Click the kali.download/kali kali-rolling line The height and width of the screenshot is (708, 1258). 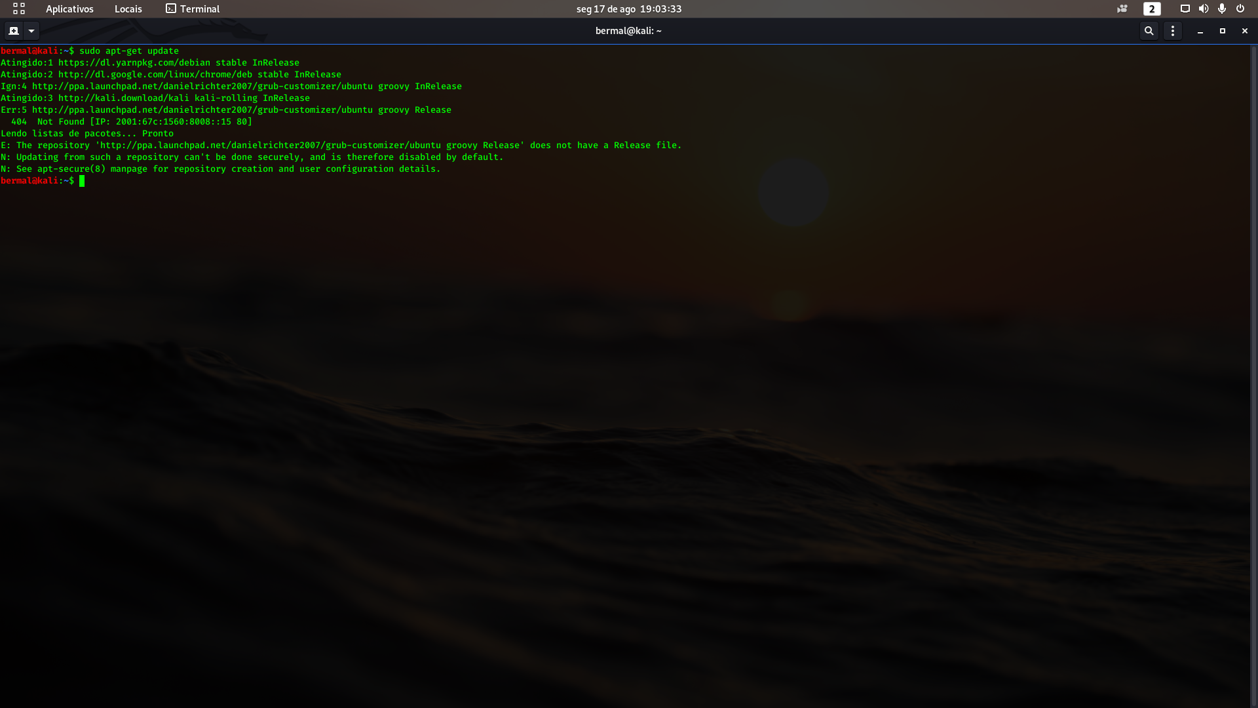pyautogui.click(x=155, y=98)
